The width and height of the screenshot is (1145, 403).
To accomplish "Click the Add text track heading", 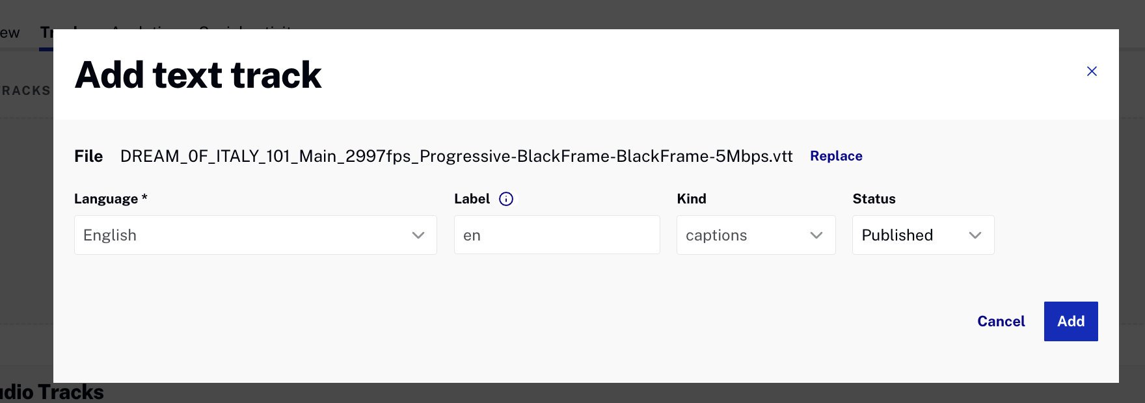I will 198,75.
